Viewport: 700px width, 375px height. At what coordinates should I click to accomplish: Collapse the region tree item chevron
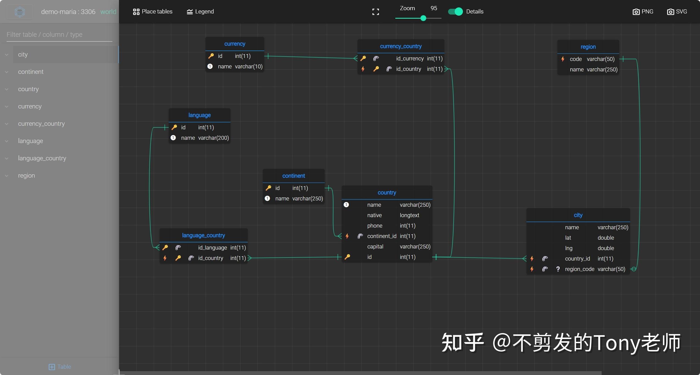[7, 175]
